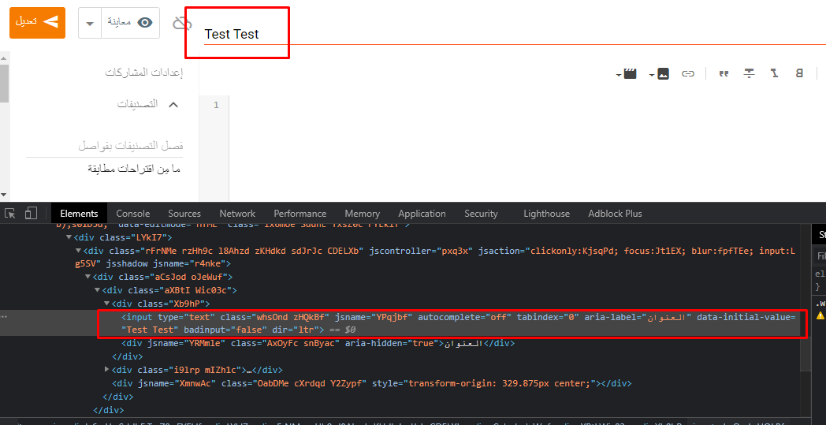Screen dimensions: 826x425
Task: Switch to the Console tab
Action: coord(132,214)
